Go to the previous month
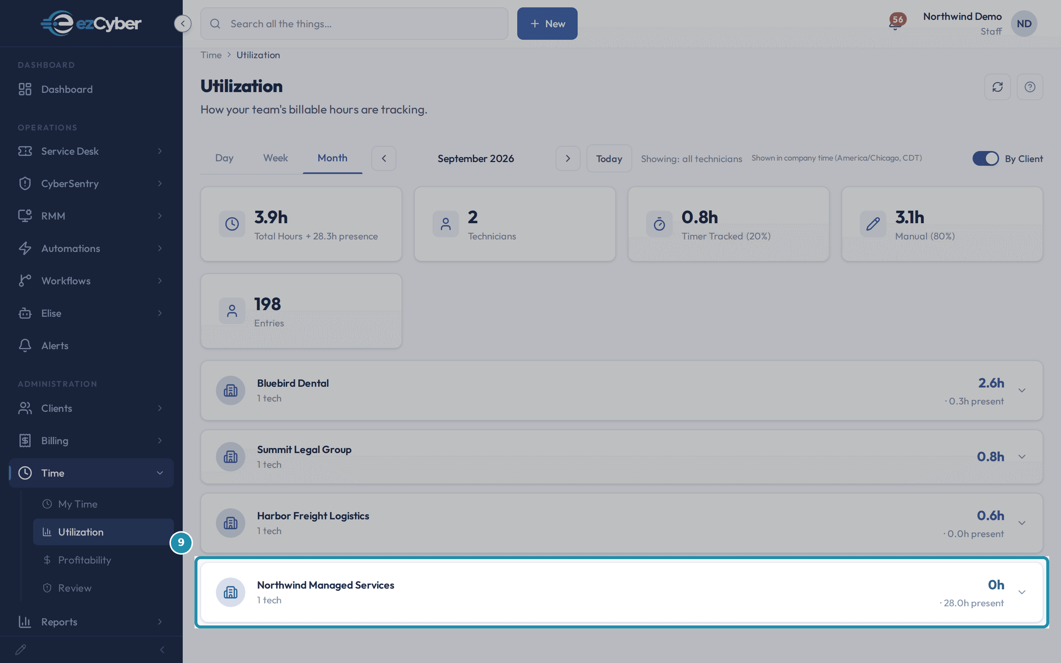 click(384, 159)
